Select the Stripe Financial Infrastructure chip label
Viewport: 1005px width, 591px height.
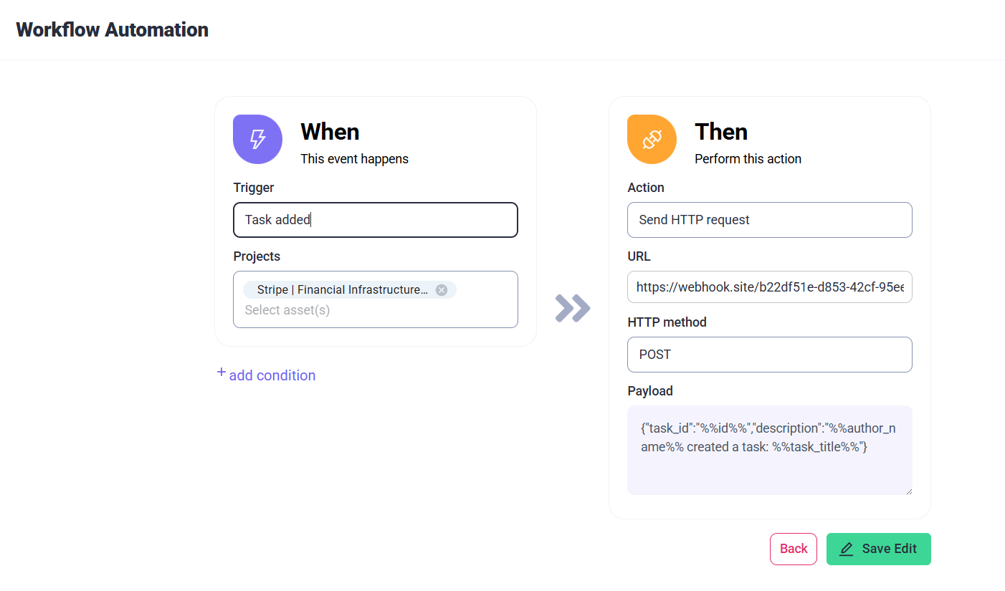pos(342,290)
